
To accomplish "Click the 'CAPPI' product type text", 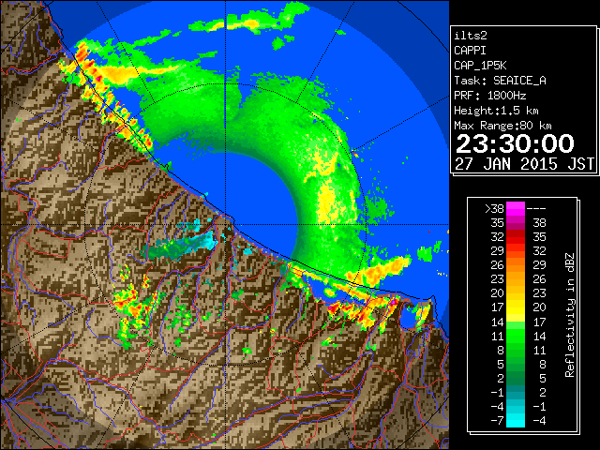I will coord(470,51).
